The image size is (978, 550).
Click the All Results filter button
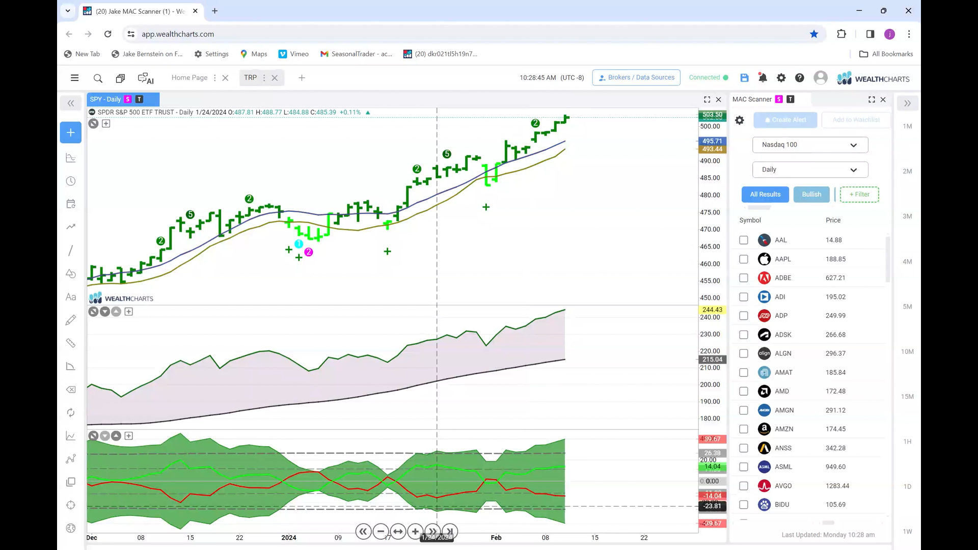tap(765, 195)
